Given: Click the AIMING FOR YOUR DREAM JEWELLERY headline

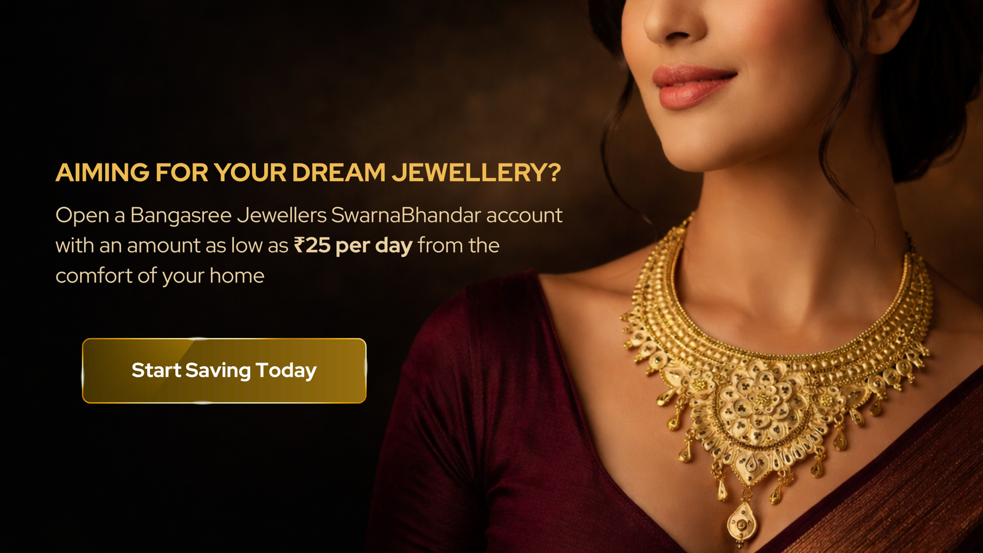Looking at the screenshot, I should coord(308,173).
